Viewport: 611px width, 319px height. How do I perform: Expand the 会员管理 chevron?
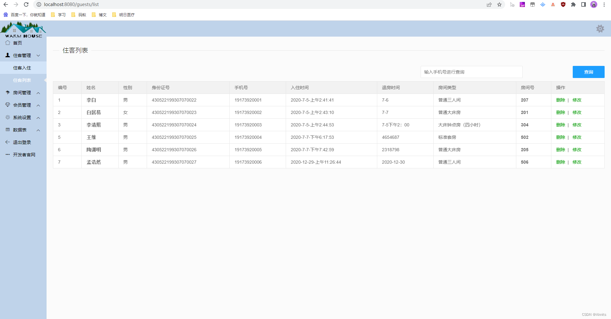pyautogui.click(x=38, y=105)
